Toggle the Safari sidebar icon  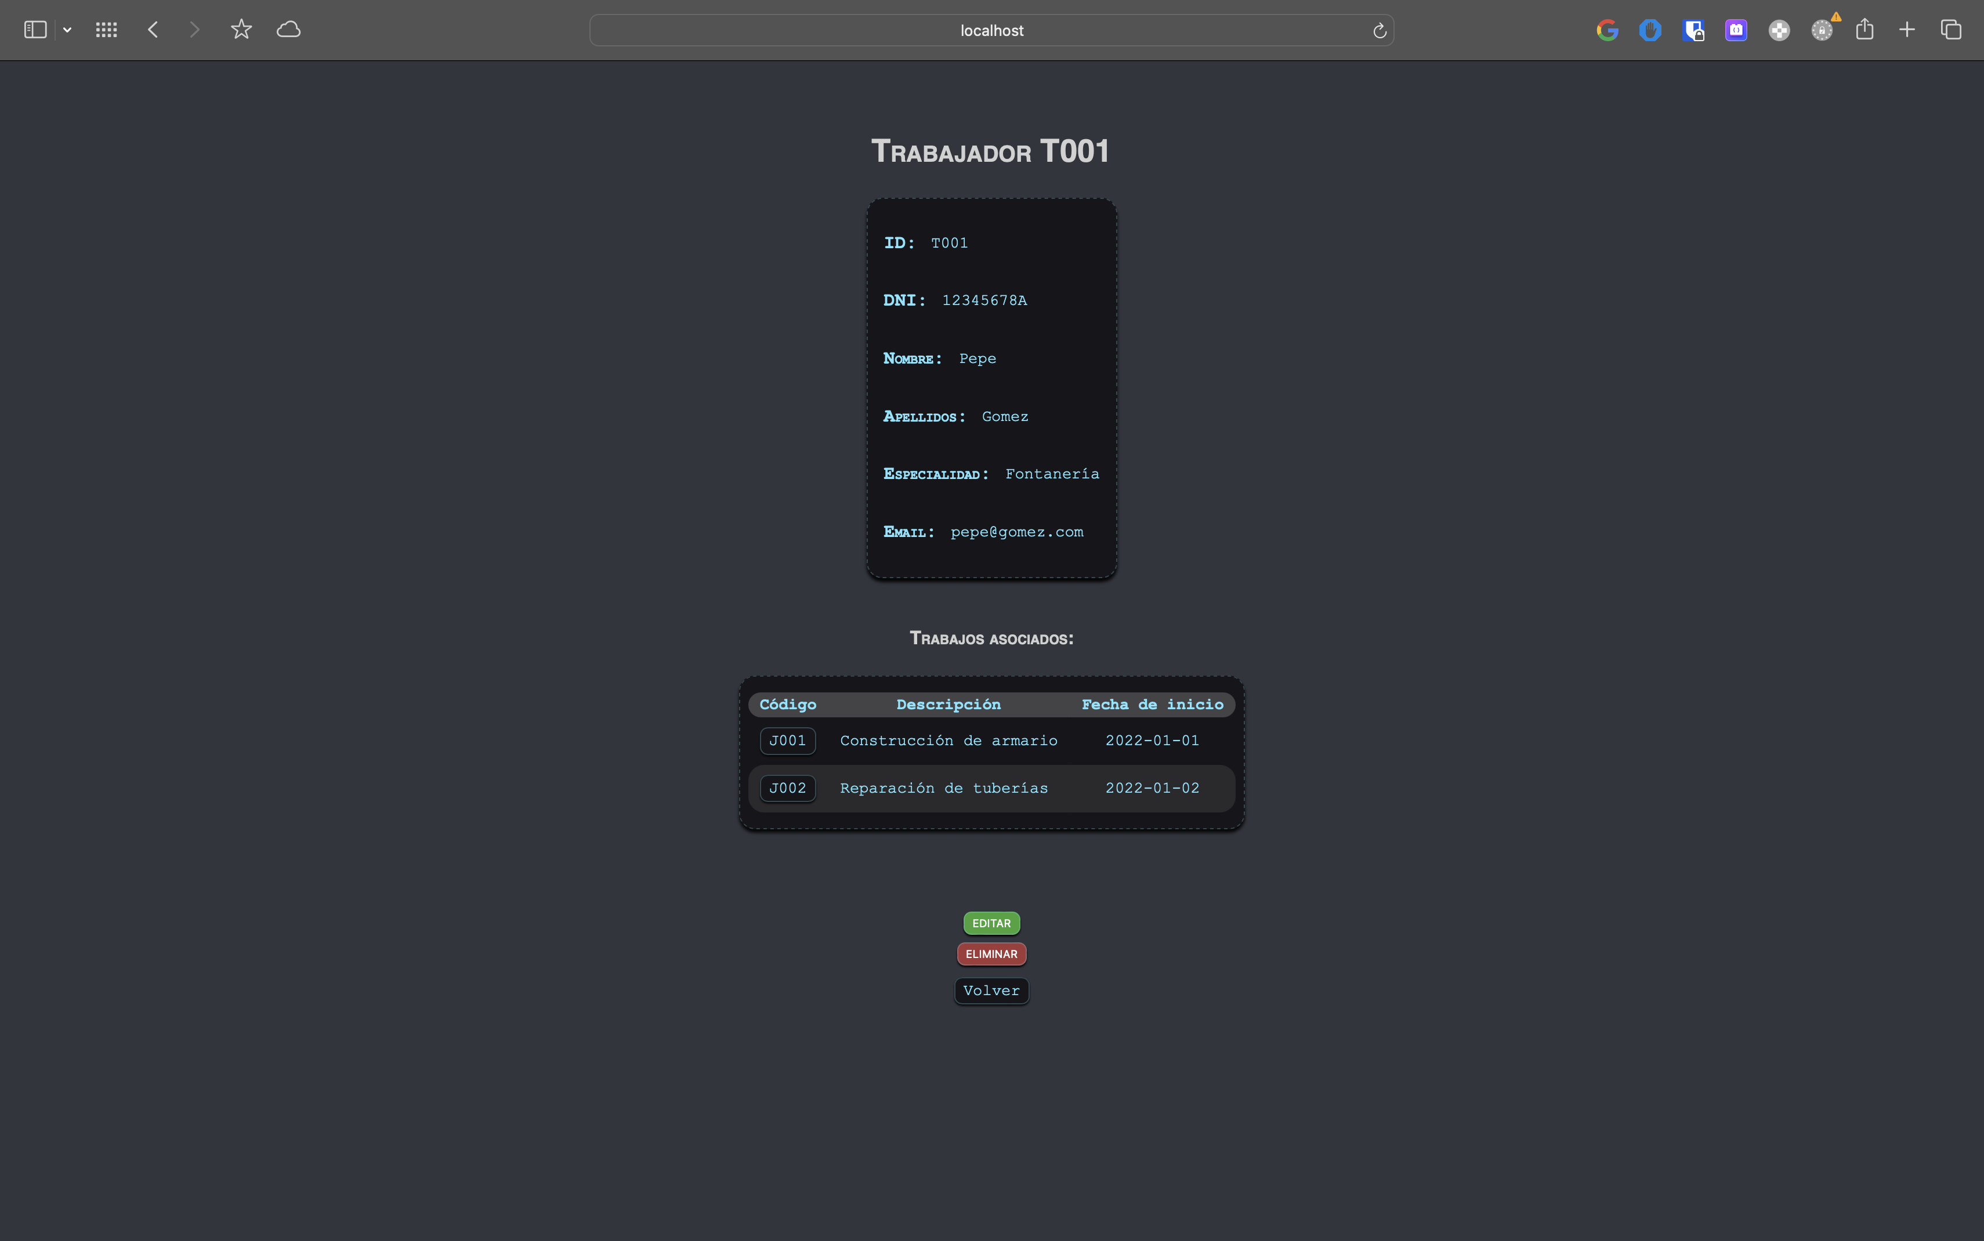(35, 30)
